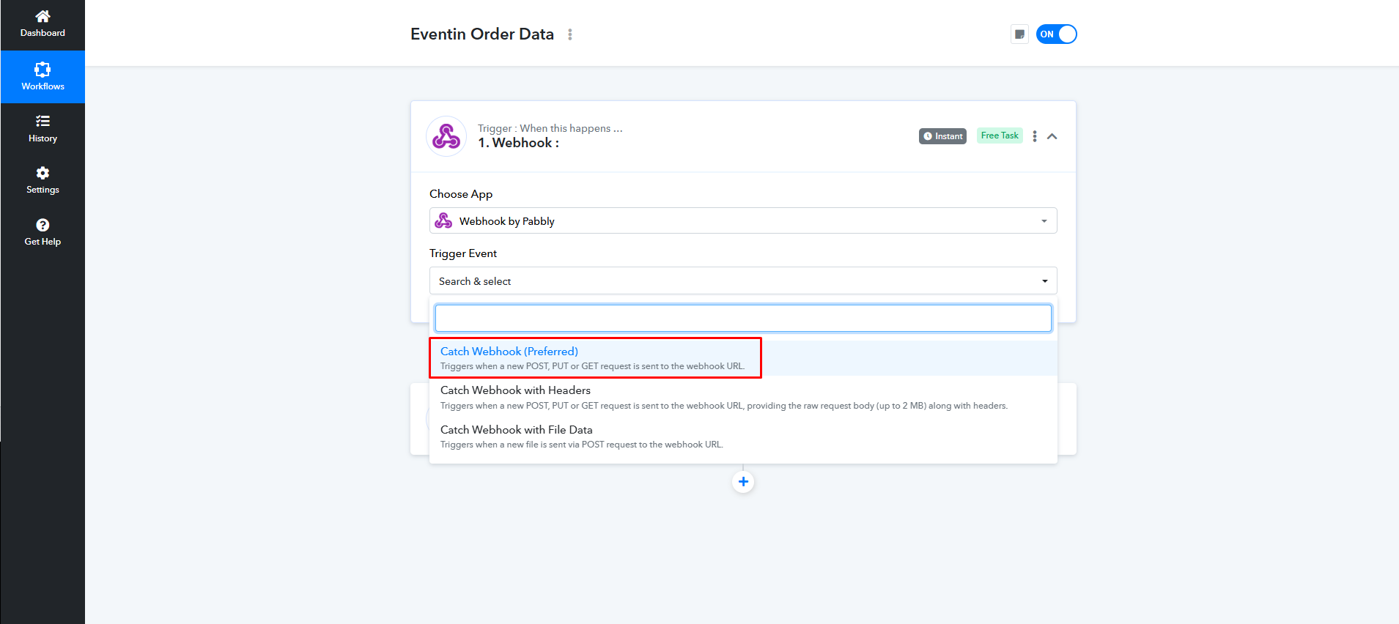Click the Free Task badge
The image size is (1399, 624).
pyautogui.click(x=1000, y=135)
